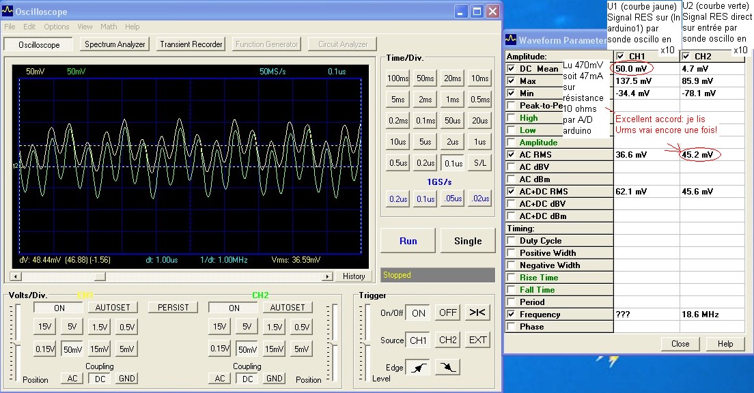This screenshot has height=393, width=754.
Task: Enable Peak-to-Peak checkbox
Action: 511,106
